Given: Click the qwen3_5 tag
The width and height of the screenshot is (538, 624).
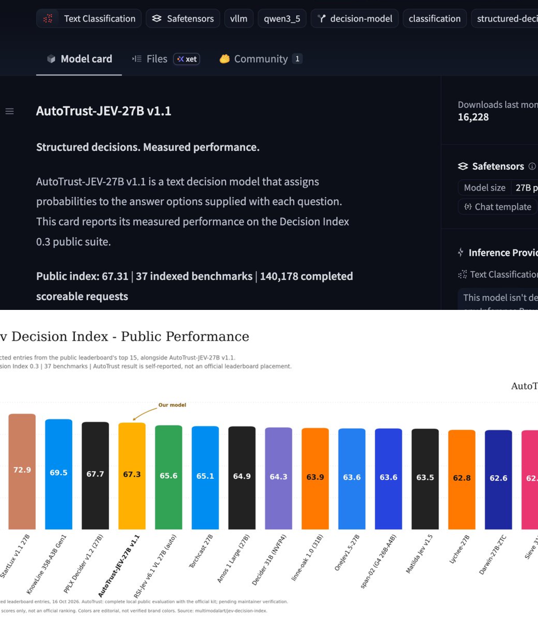Looking at the screenshot, I should click(282, 19).
